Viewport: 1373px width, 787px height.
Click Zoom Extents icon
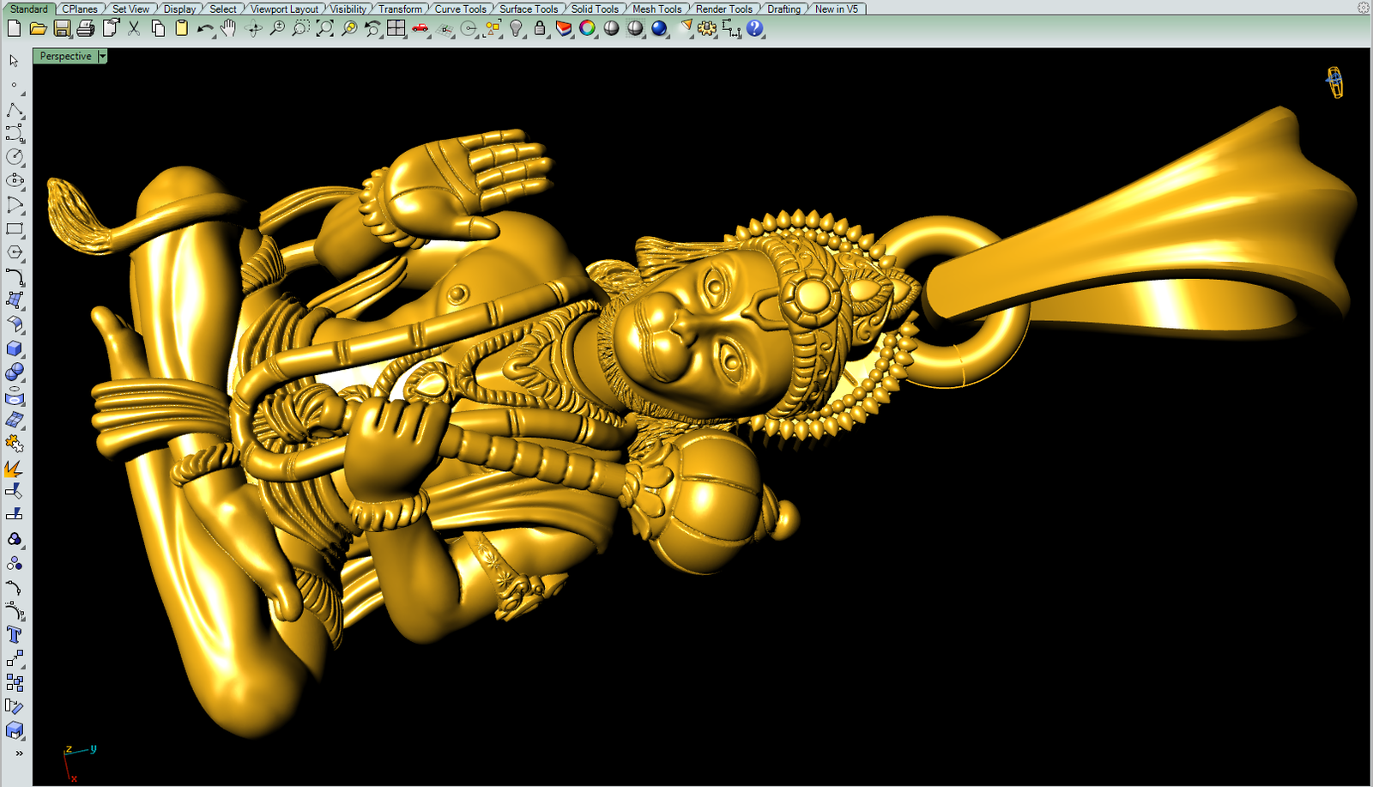(x=324, y=28)
